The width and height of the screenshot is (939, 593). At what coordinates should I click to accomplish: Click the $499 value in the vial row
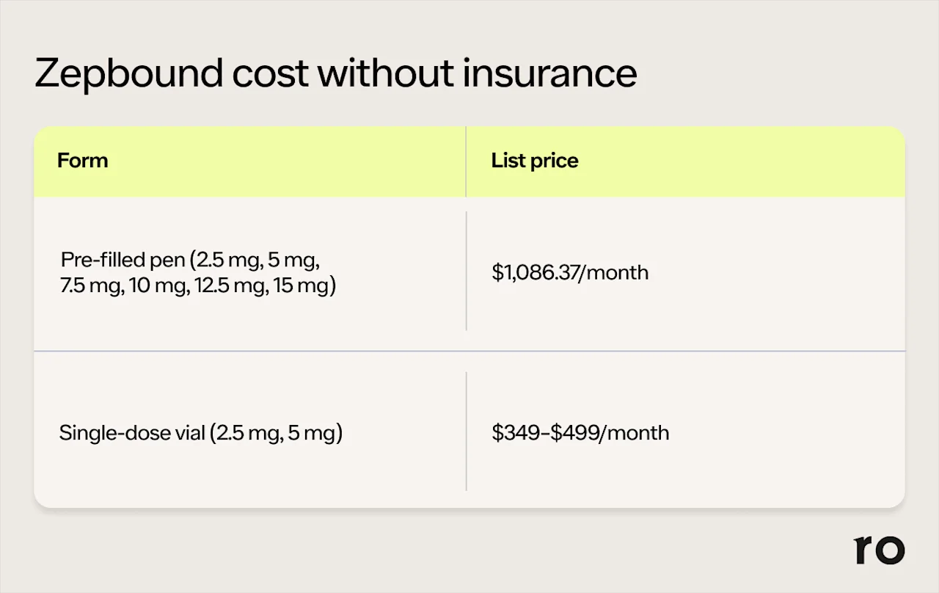(574, 433)
